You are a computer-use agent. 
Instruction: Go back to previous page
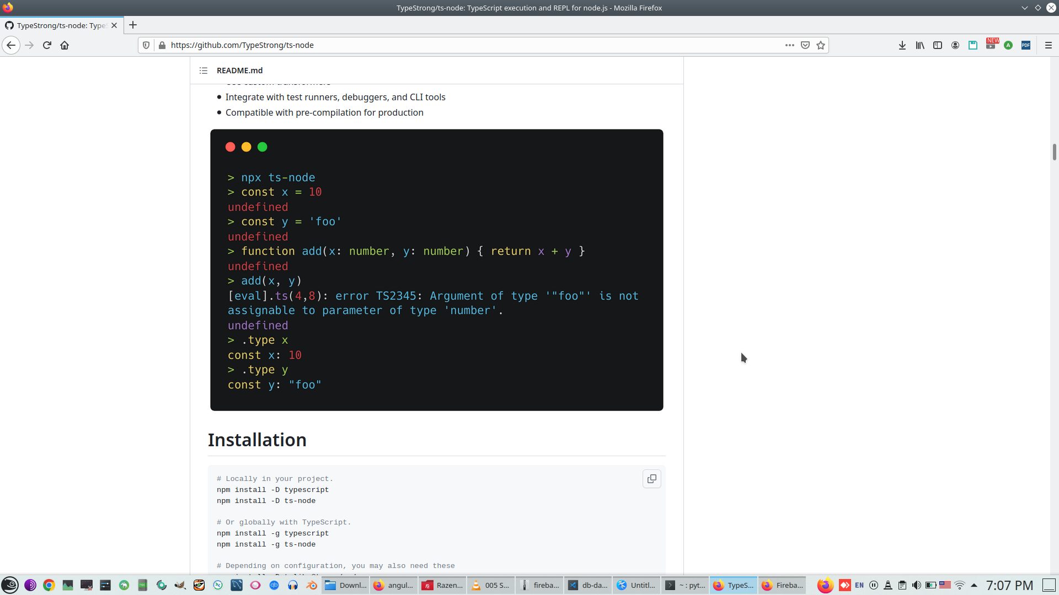[11, 45]
